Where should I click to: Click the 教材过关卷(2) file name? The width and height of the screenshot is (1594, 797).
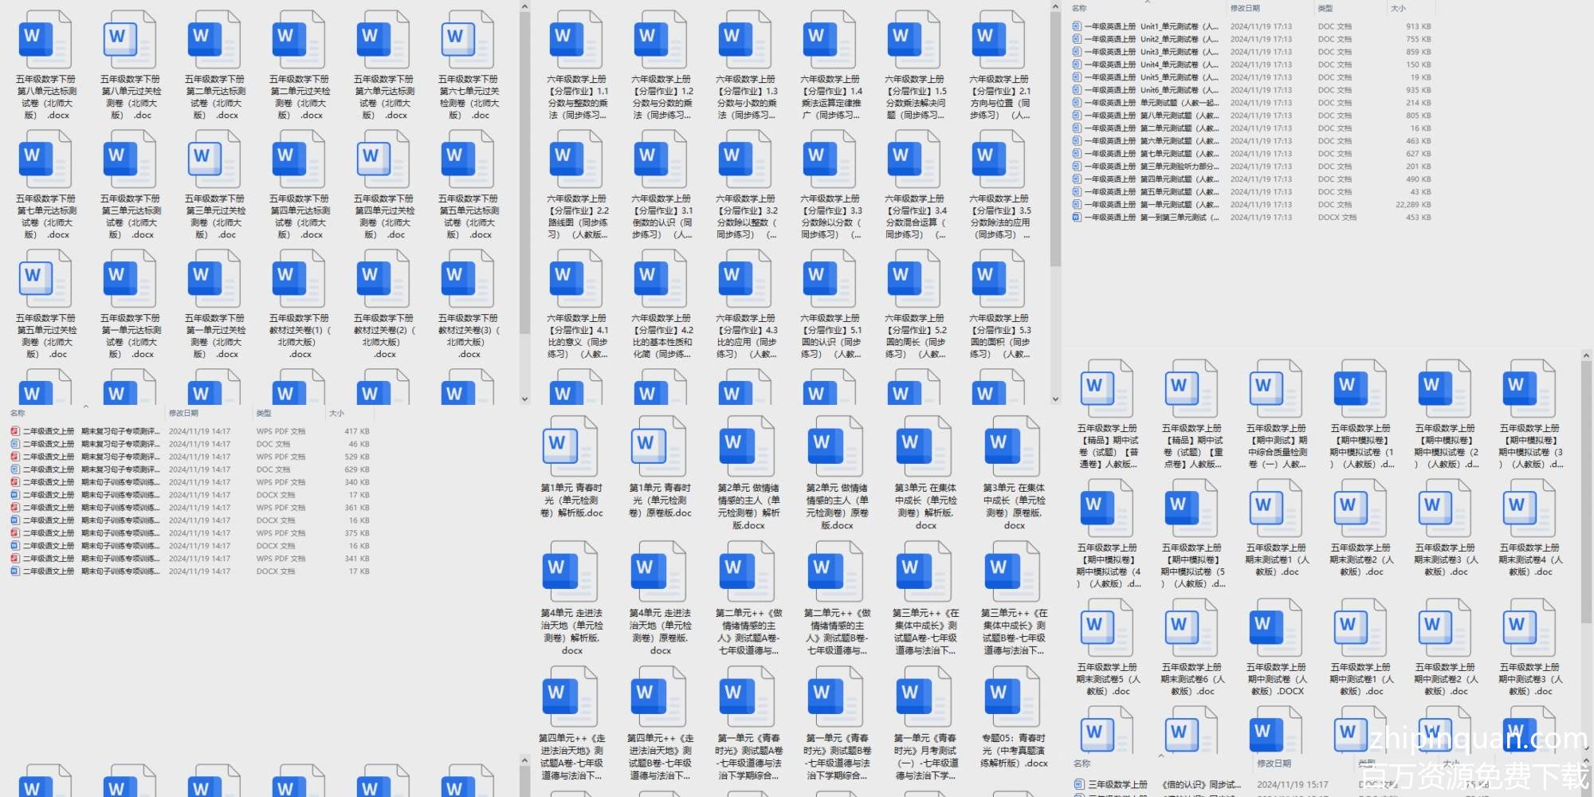[x=384, y=336]
